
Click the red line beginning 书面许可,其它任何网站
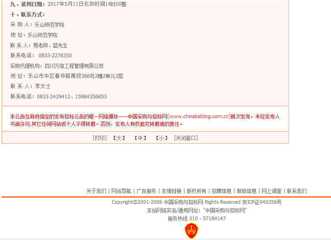click(x=96, y=124)
